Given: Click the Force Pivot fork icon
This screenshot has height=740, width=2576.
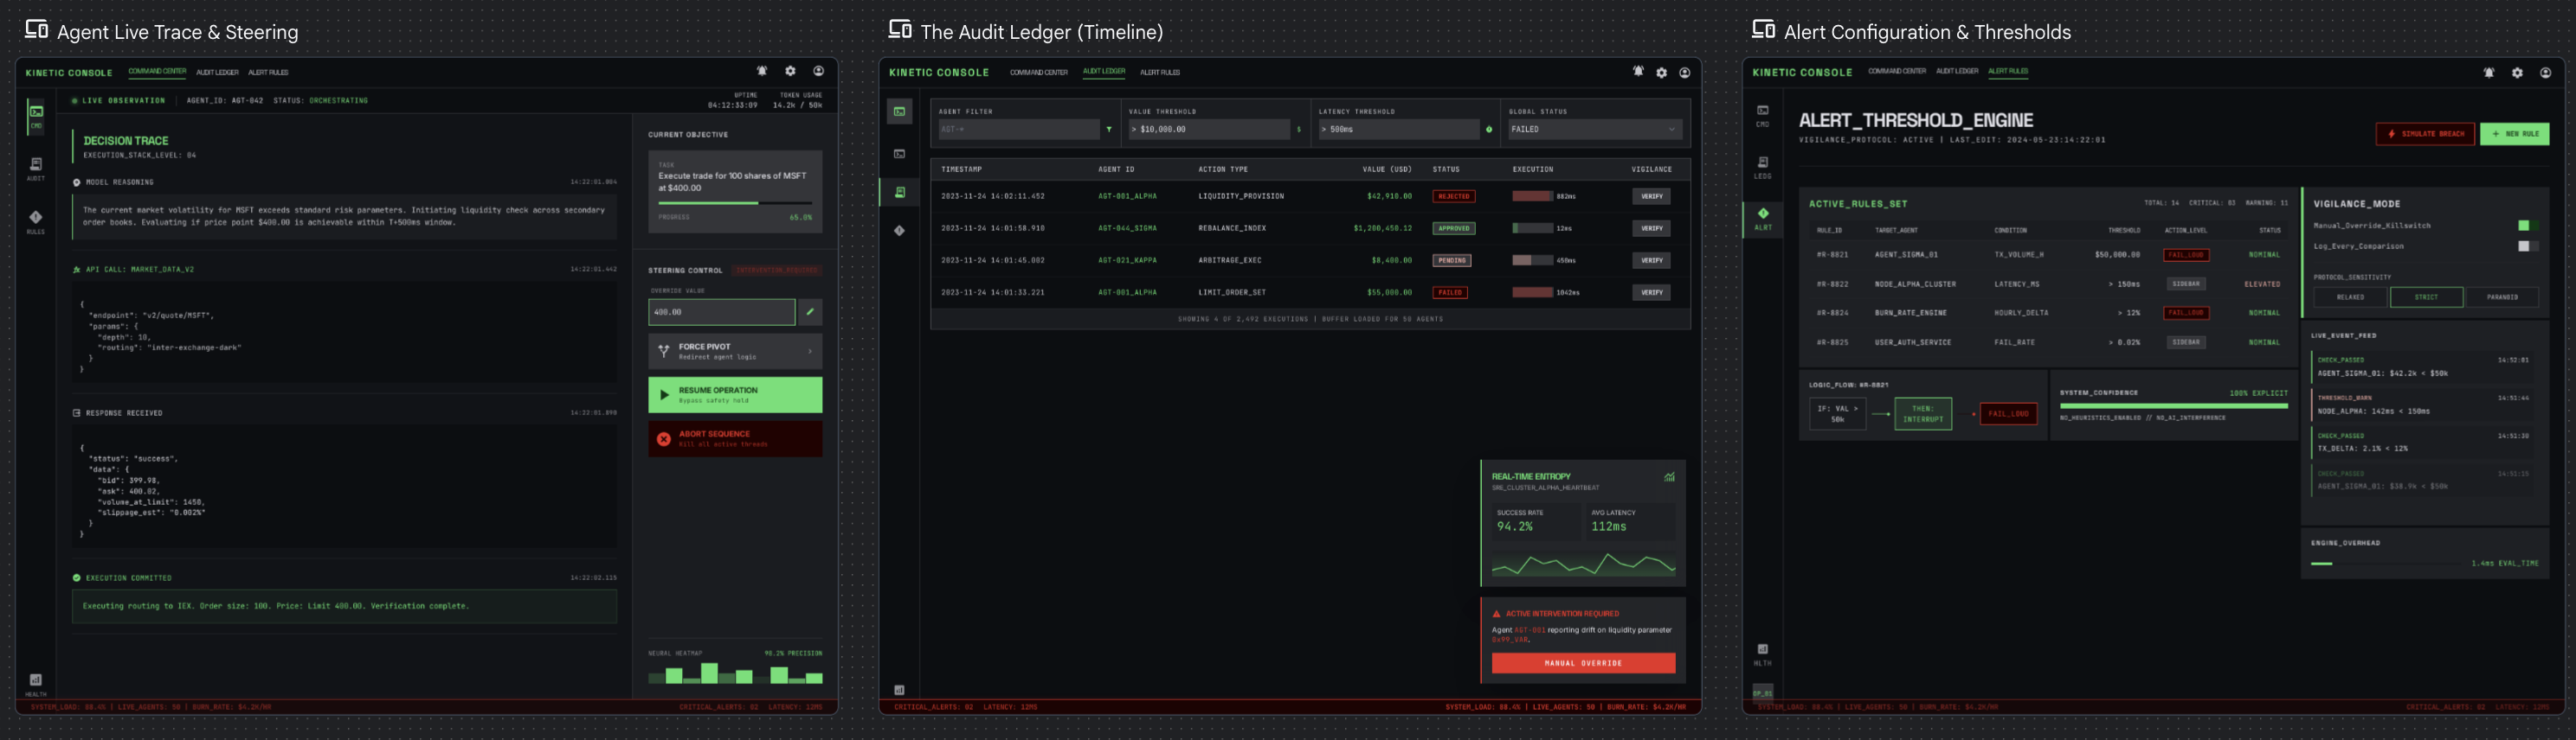Looking at the screenshot, I should click(663, 350).
